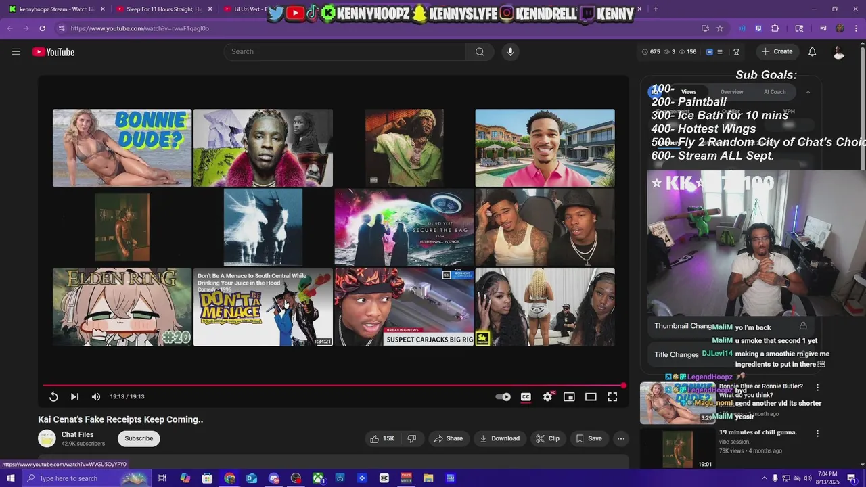This screenshot has width=866, height=487.
Task: Like the video with 15K likes
Action: coord(382,438)
